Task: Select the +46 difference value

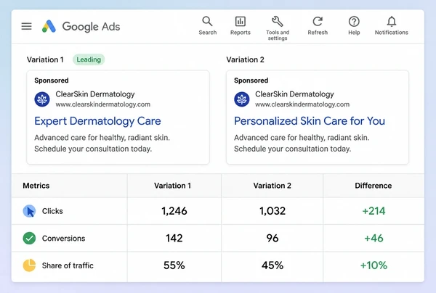Action: point(374,238)
